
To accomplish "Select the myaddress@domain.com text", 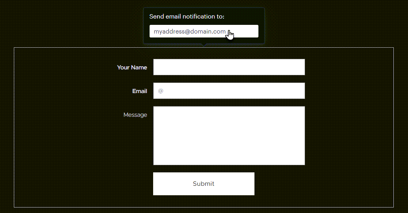I will pos(190,32).
